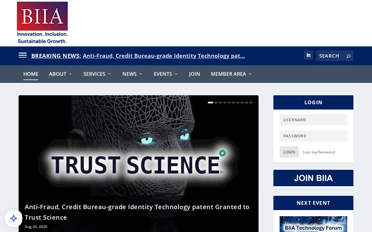This screenshot has width=372, height=232.
Task: Visit BIIA's LinkedIn page
Action: pos(308,55)
